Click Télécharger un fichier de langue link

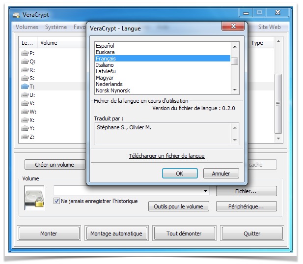coord(166,156)
